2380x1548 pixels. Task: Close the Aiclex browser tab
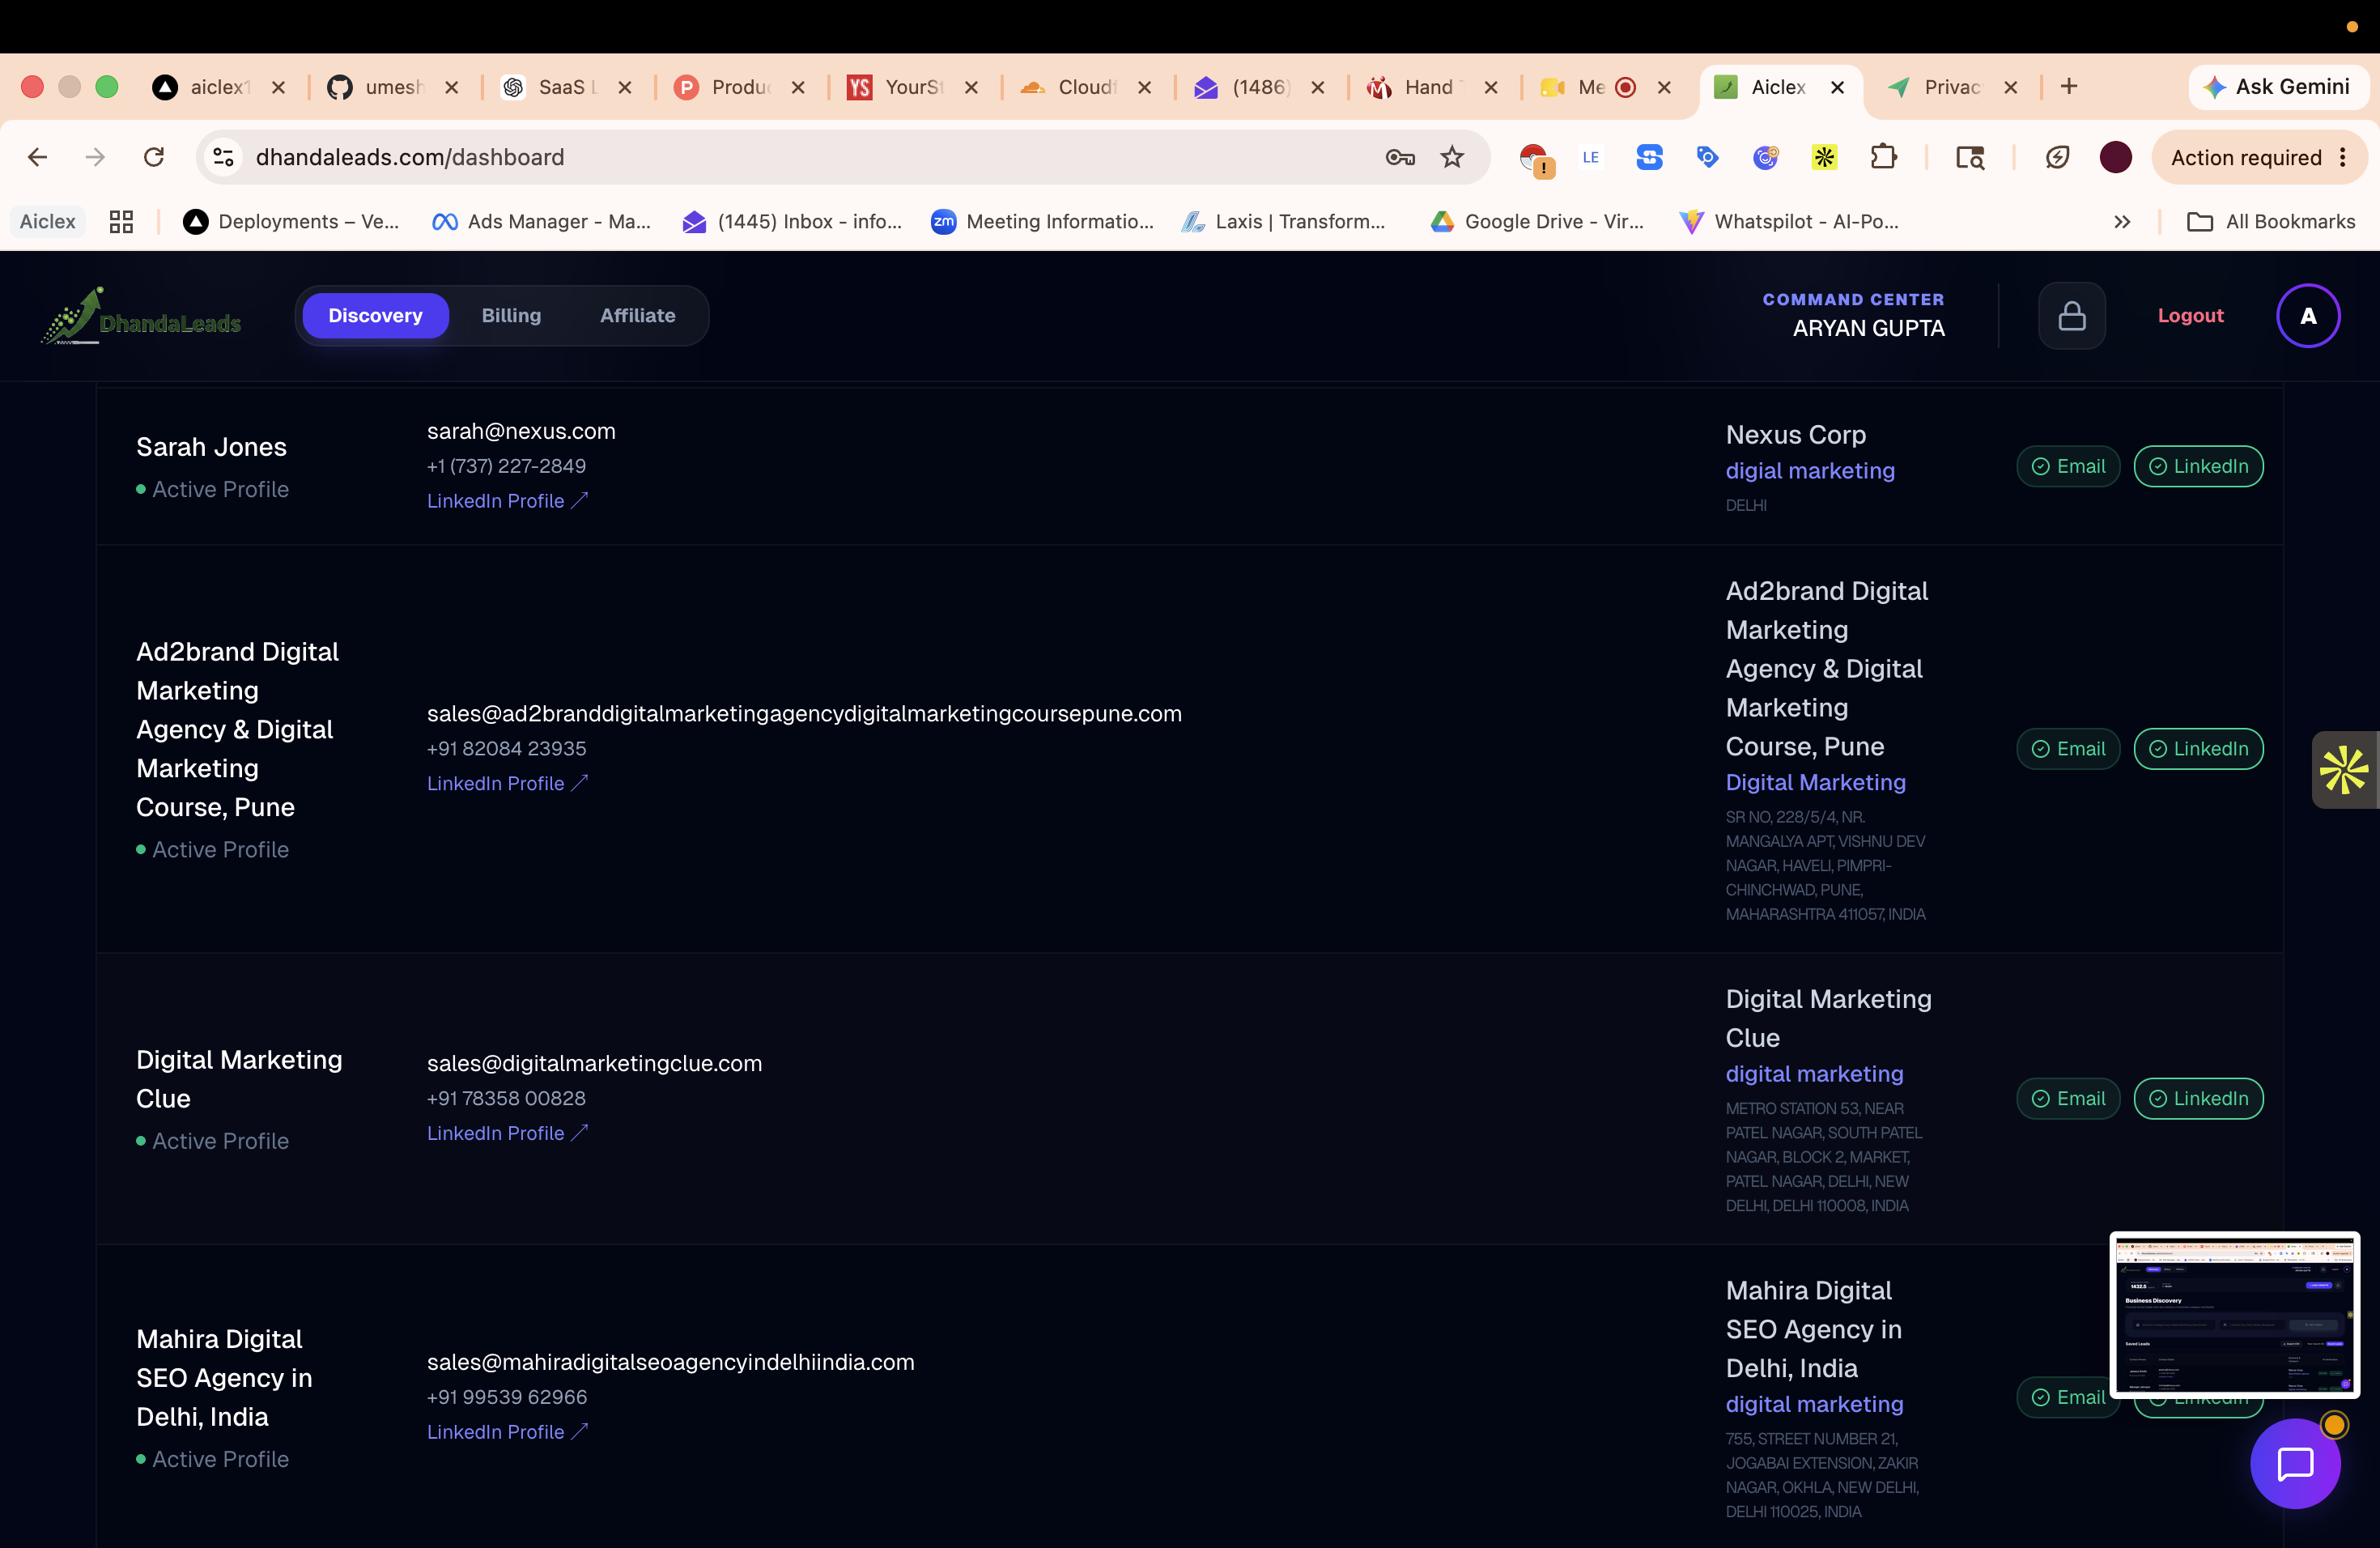[x=1837, y=87]
